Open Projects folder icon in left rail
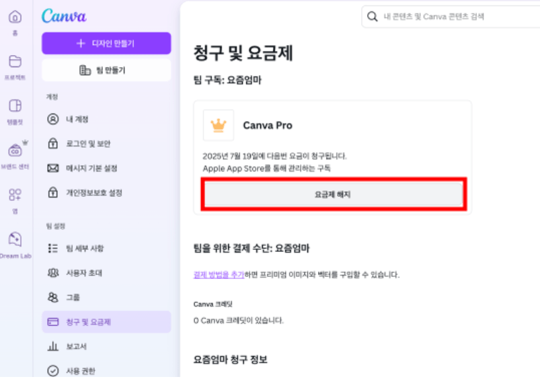The height and width of the screenshot is (379, 540). [x=15, y=61]
